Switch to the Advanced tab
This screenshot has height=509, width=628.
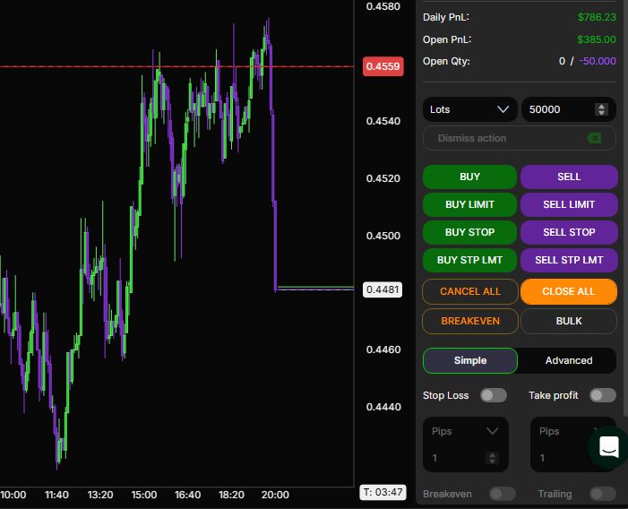[569, 360]
